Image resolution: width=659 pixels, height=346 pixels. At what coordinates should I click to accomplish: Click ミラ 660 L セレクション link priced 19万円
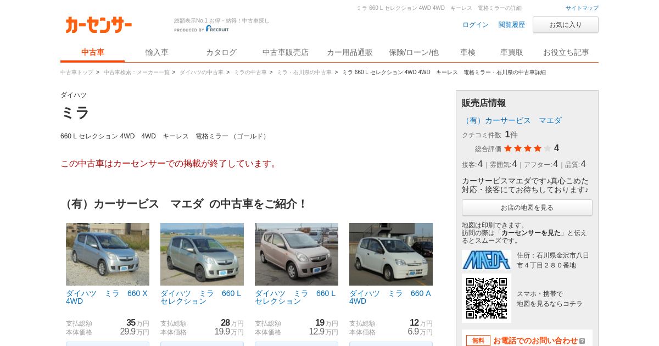coord(295,297)
